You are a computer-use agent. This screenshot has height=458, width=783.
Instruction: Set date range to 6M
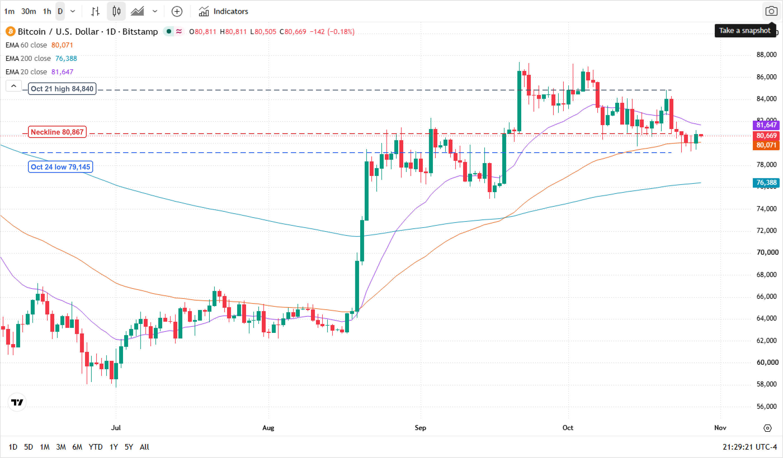click(77, 447)
